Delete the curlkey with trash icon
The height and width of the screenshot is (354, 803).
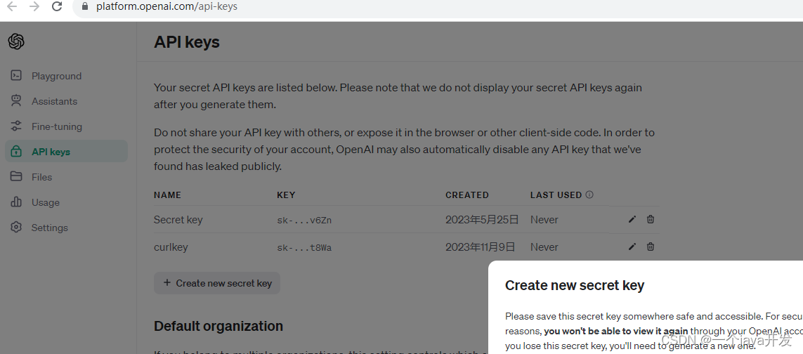[651, 247]
